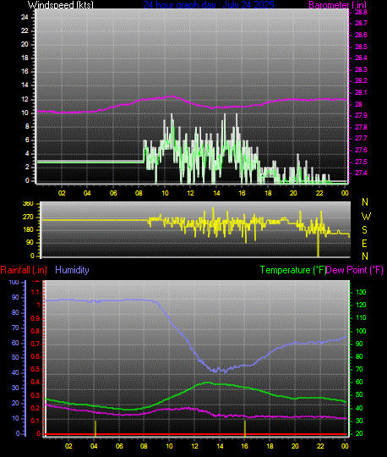
Task: Click the "Barometer (.in)" axis title
Action: [337, 5]
